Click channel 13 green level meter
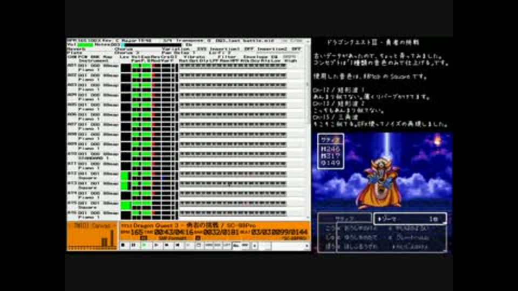 pyautogui.click(x=125, y=186)
